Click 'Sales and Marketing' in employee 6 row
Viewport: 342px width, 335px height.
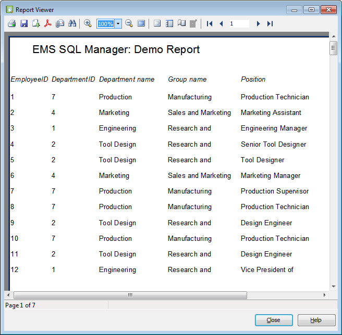coord(199,175)
